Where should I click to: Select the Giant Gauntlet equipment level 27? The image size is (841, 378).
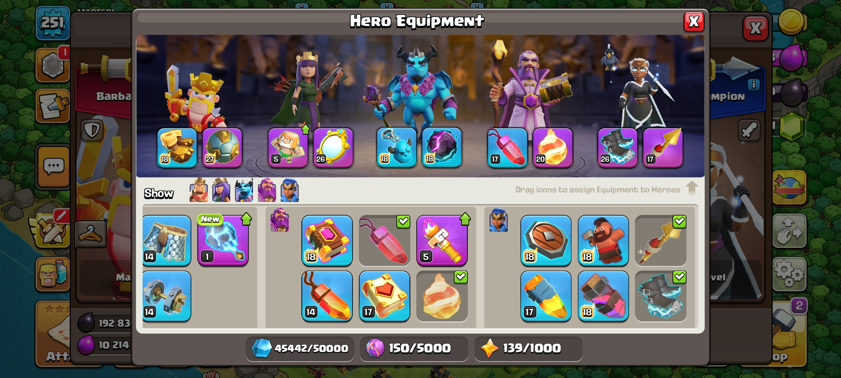pyautogui.click(x=222, y=147)
